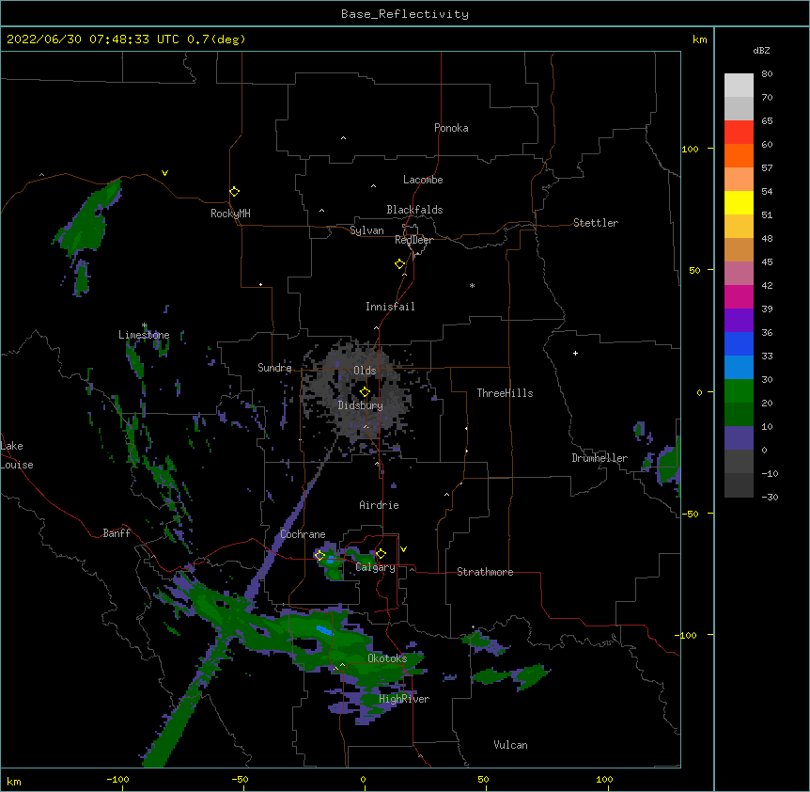Select the slate-purple 10 dBZ legend swatch
The image size is (810, 792).
pos(739,438)
